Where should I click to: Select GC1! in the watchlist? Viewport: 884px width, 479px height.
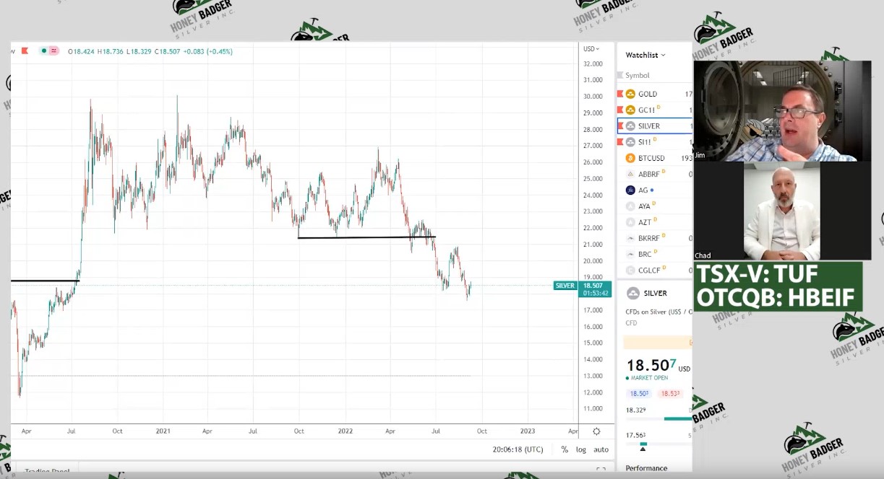647,110
